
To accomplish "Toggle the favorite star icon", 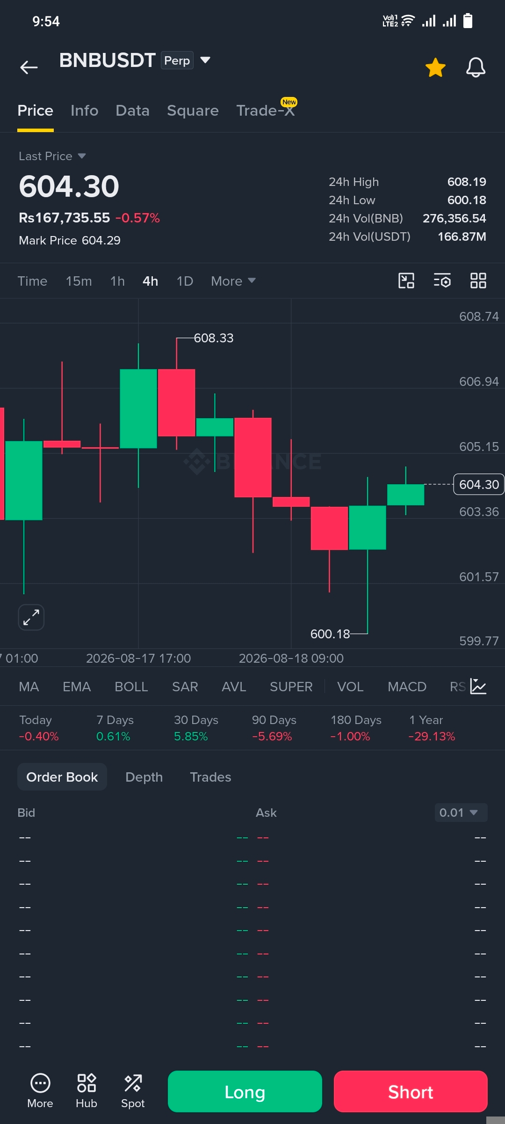I will [435, 67].
